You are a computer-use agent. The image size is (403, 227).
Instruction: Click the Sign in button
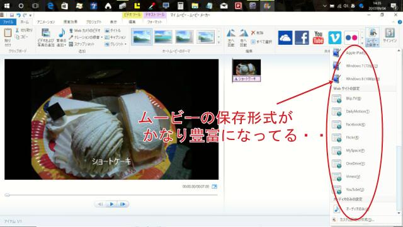[x=390, y=35]
